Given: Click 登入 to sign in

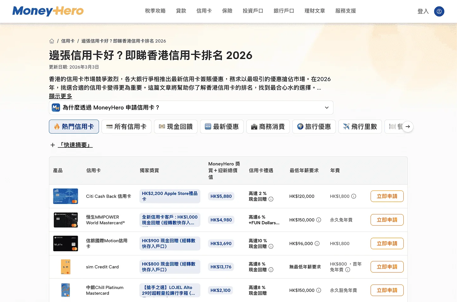Looking at the screenshot, I should [423, 11].
